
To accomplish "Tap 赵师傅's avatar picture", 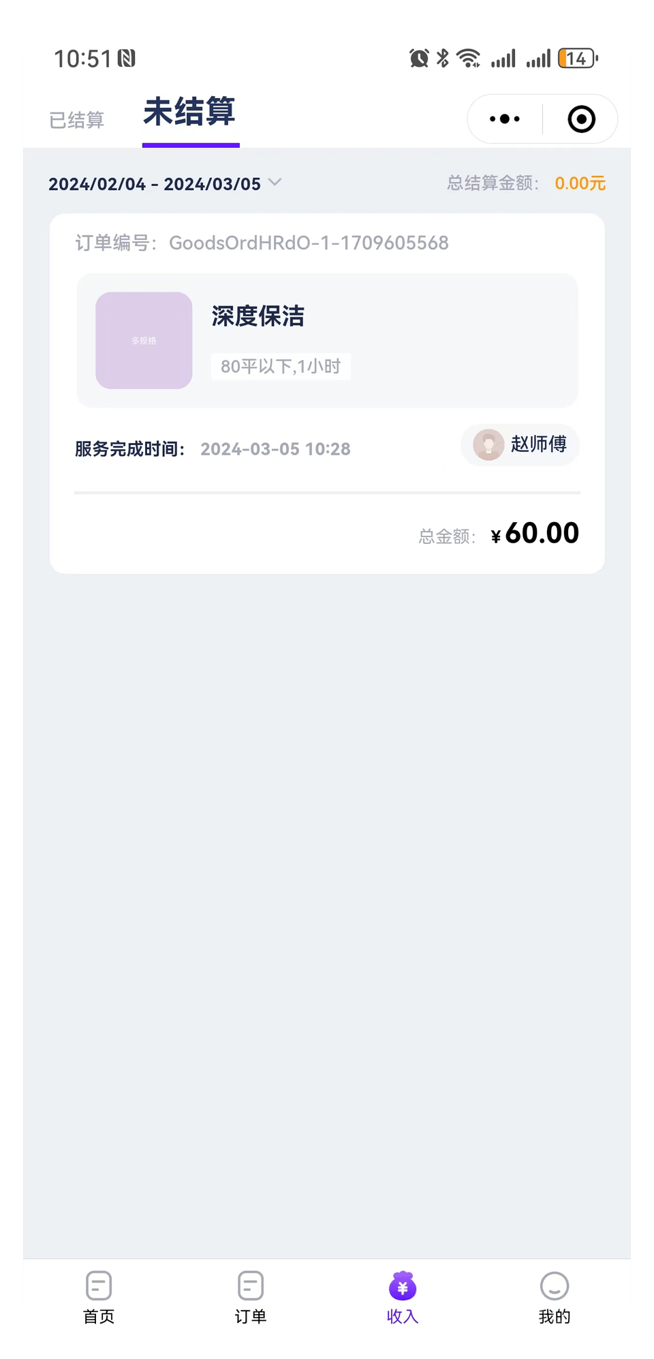I will pyautogui.click(x=488, y=445).
